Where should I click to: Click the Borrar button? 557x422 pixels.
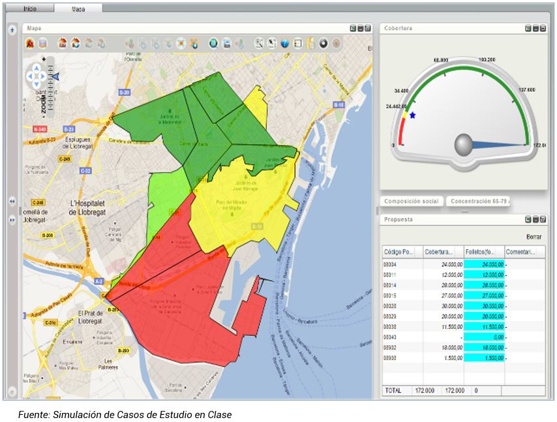click(534, 237)
